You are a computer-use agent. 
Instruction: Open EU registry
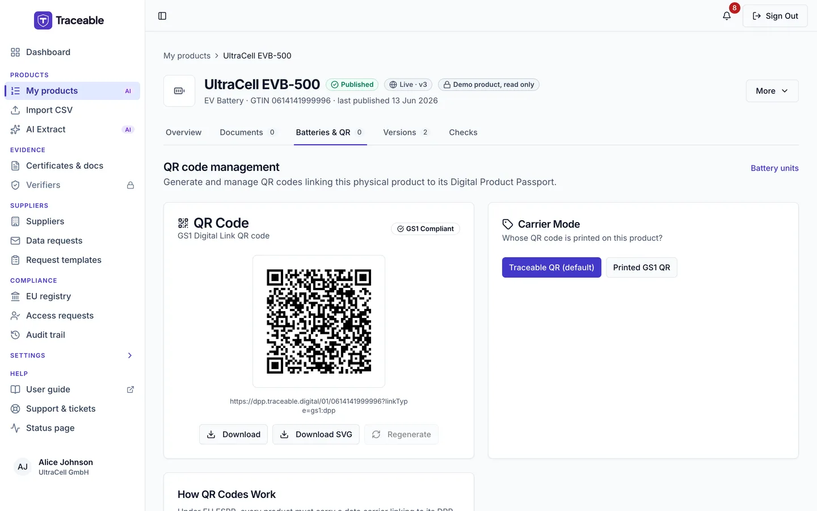coord(72,296)
